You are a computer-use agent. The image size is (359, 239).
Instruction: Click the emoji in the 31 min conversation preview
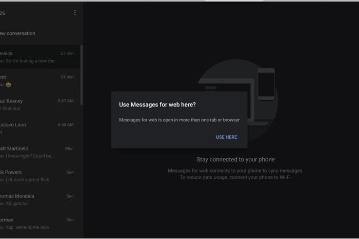tap(9, 85)
